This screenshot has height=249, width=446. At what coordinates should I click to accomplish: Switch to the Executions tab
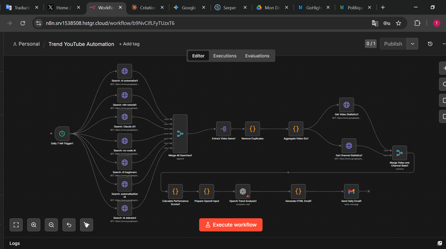point(225,56)
